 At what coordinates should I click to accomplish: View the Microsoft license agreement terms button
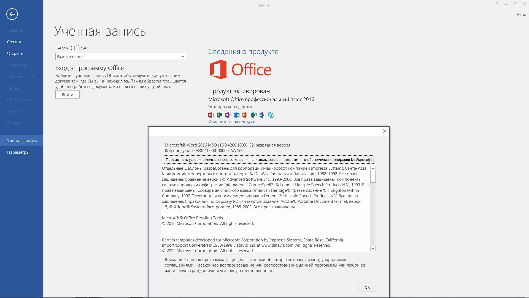(269, 159)
